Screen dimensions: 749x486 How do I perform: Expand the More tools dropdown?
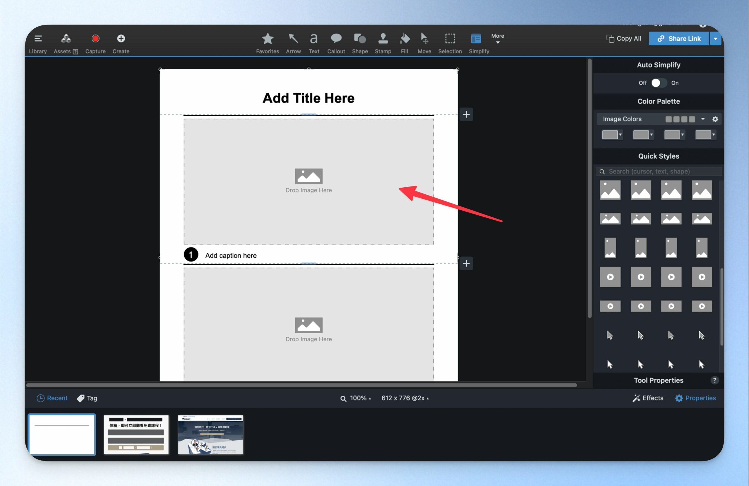click(x=498, y=39)
